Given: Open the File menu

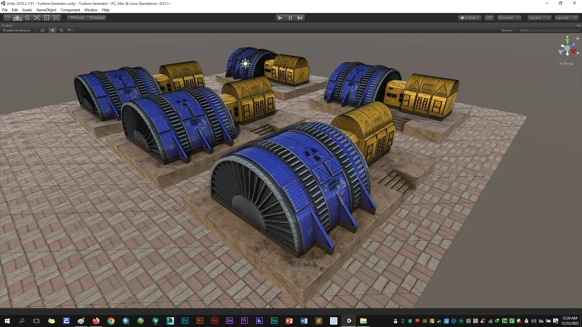Looking at the screenshot, I should click(5, 10).
